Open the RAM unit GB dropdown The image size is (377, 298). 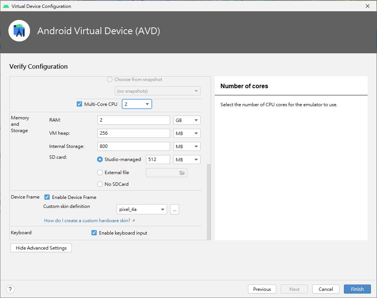[x=187, y=120]
